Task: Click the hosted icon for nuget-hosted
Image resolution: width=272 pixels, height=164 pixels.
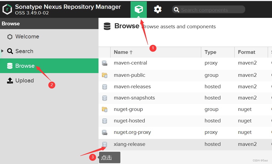Action: pos(105,121)
